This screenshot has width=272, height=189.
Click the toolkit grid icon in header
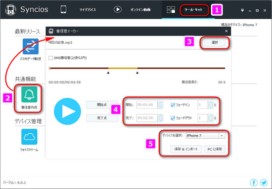click(x=171, y=9)
